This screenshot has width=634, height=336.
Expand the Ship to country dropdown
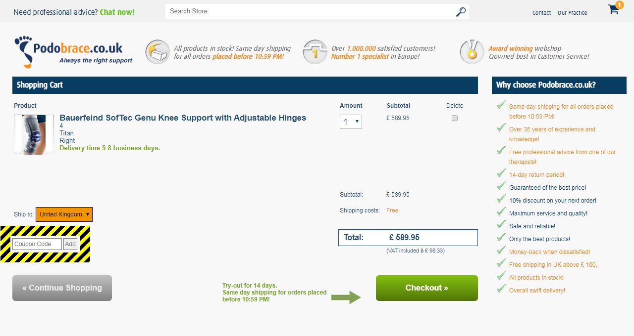[64, 214]
